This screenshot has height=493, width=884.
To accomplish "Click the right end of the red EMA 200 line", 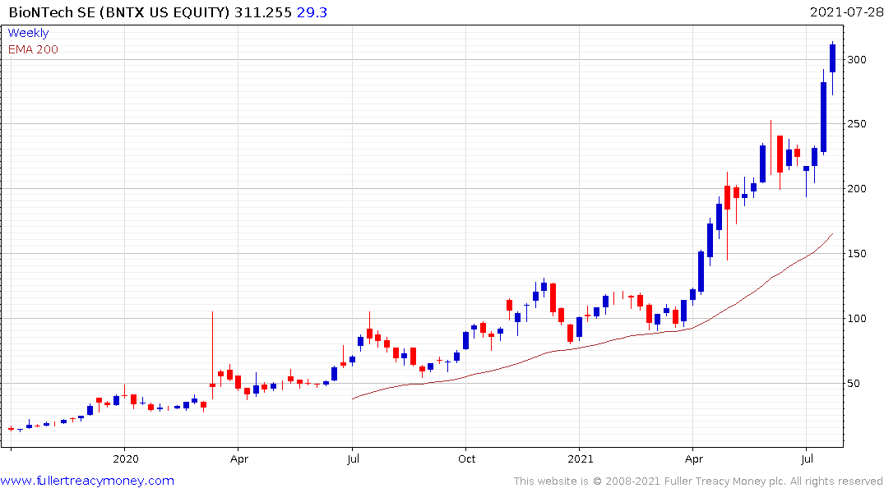I will tap(832, 234).
